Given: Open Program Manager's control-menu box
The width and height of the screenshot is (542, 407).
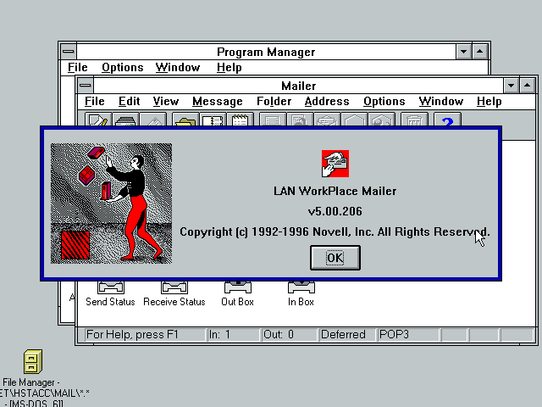Looking at the screenshot, I should (x=68, y=52).
